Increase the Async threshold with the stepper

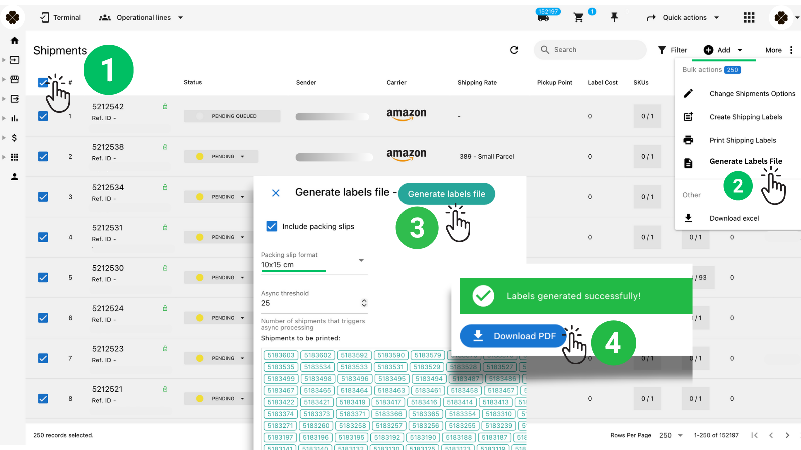click(x=364, y=300)
